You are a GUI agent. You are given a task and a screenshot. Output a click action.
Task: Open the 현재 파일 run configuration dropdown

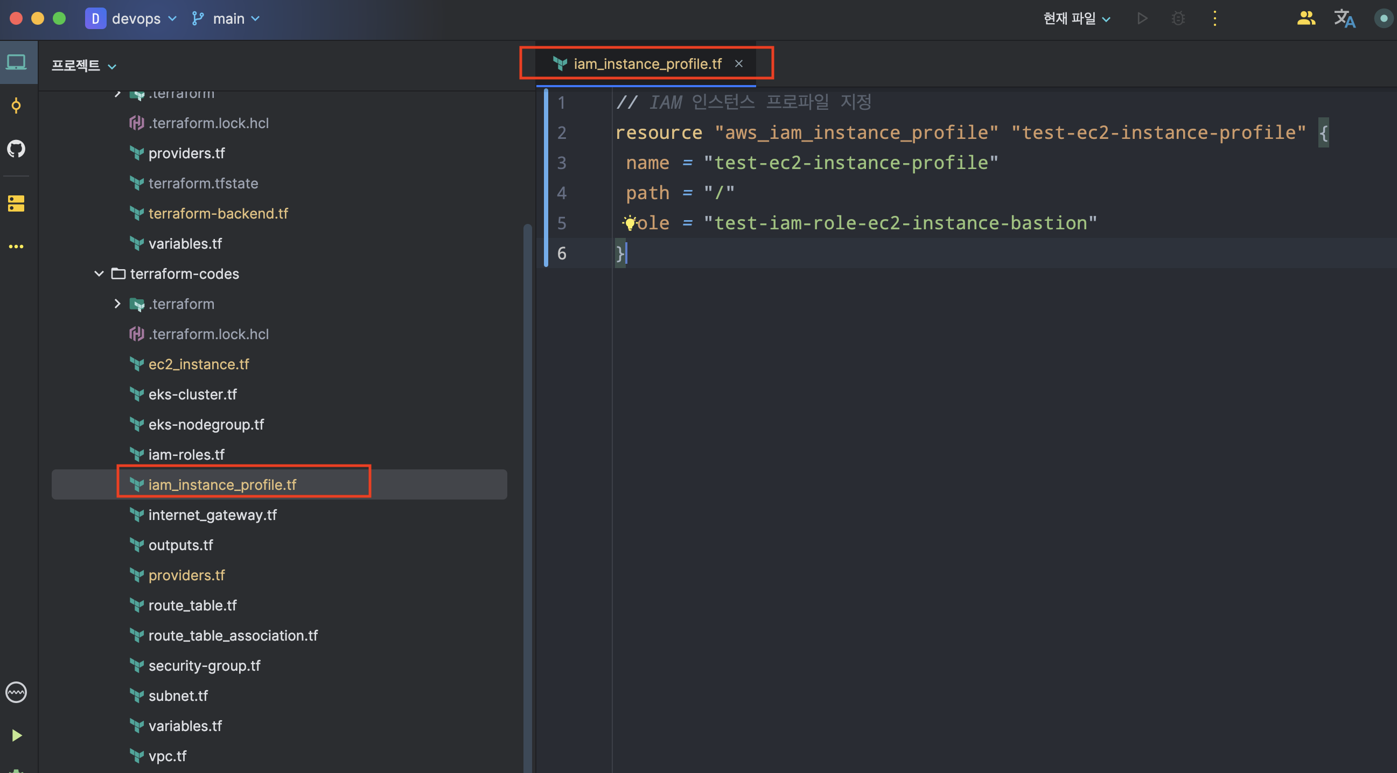(1077, 18)
